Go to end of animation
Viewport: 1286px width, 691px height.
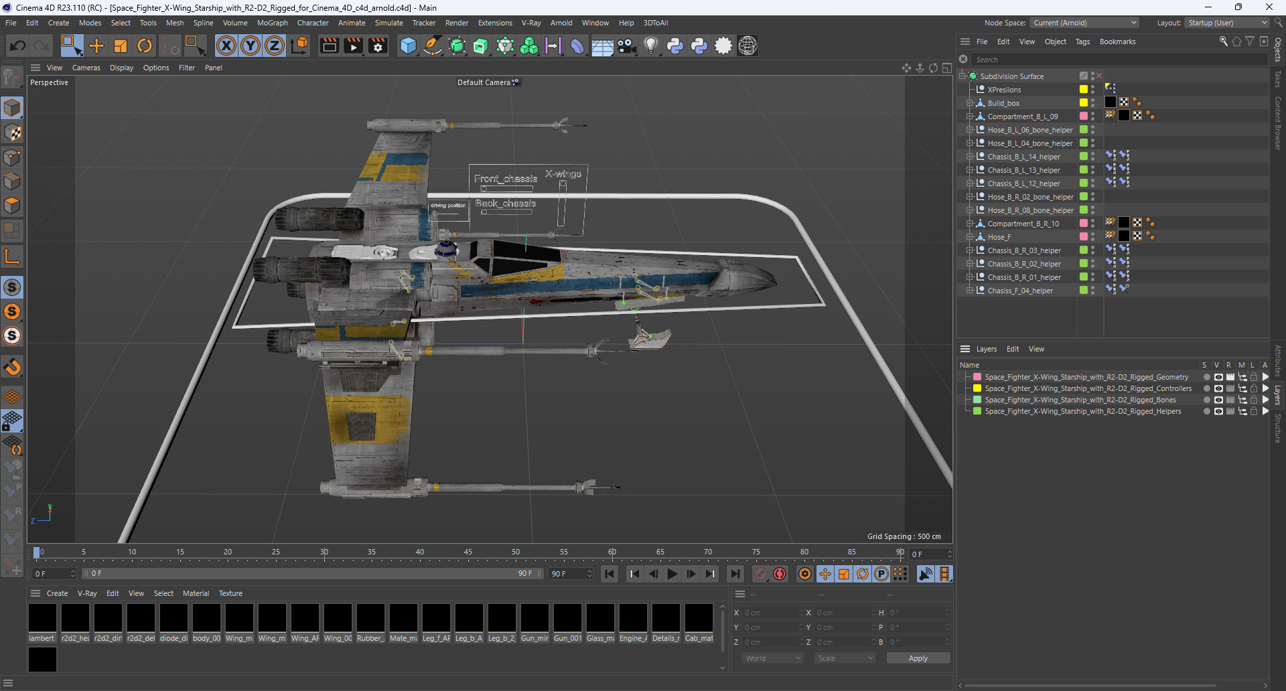735,574
